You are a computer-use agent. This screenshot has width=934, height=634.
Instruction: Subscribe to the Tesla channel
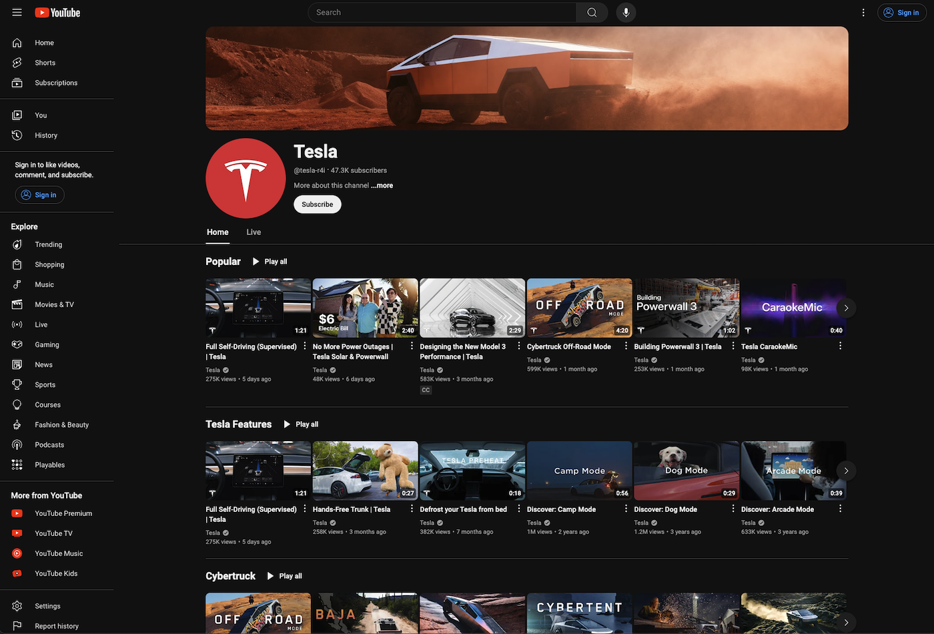coord(317,204)
